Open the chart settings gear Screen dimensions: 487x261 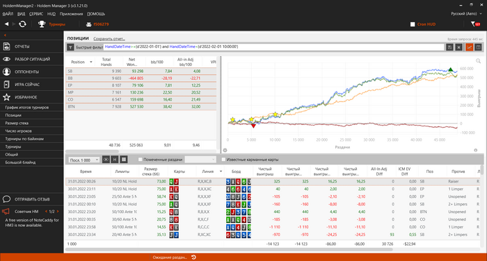225,150
